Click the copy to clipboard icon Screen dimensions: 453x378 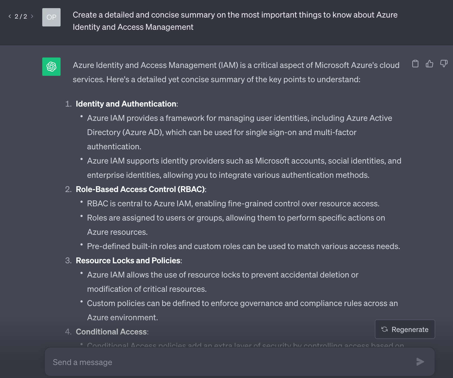click(415, 64)
